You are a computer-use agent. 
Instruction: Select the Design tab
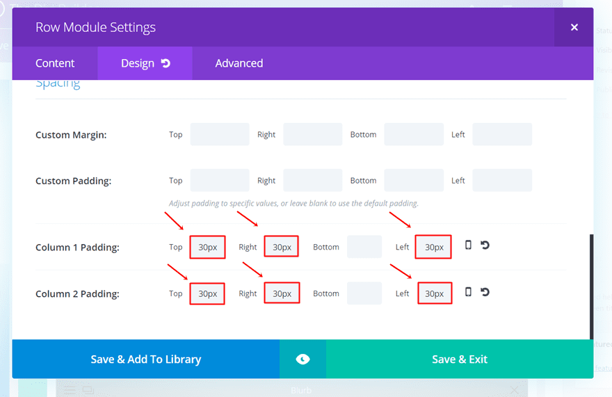145,63
